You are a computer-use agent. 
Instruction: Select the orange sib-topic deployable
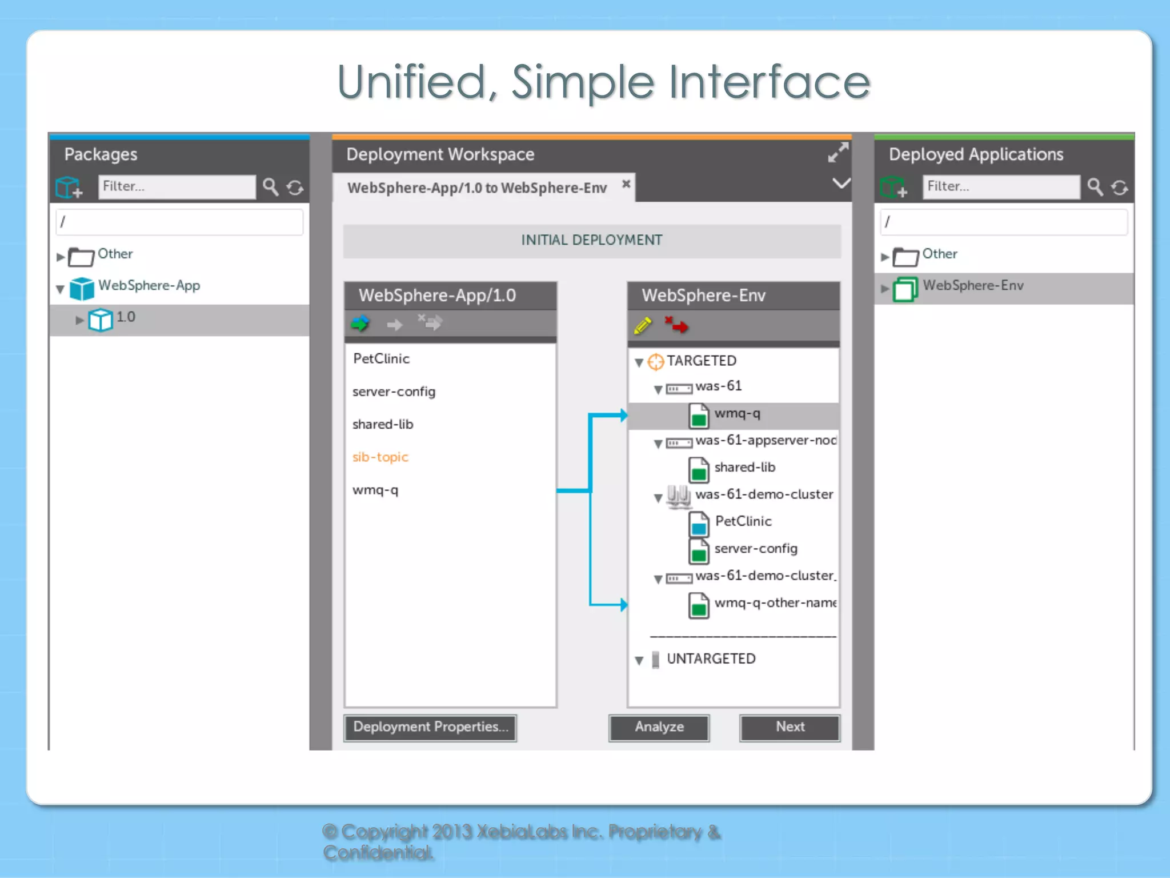pos(380,457)
